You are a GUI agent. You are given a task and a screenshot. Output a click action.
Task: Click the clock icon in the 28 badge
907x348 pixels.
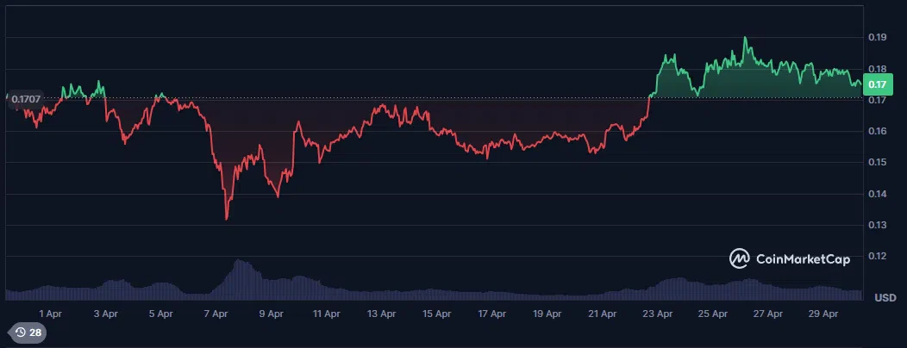click(20, 332)
